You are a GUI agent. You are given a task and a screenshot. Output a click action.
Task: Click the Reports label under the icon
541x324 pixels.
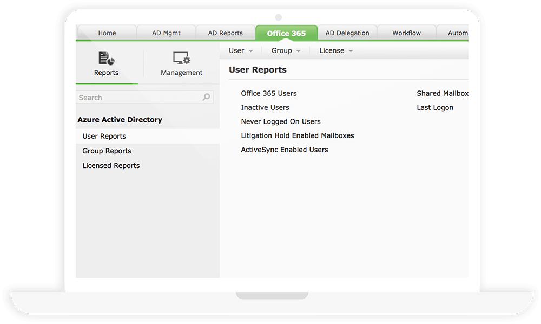click(x=106, y=73)
